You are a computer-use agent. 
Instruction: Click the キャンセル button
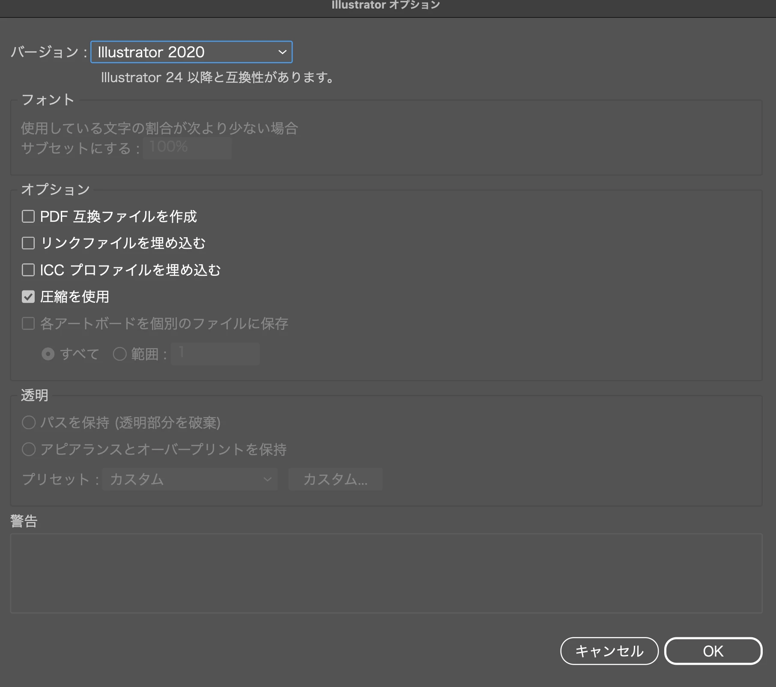(609, 651)
